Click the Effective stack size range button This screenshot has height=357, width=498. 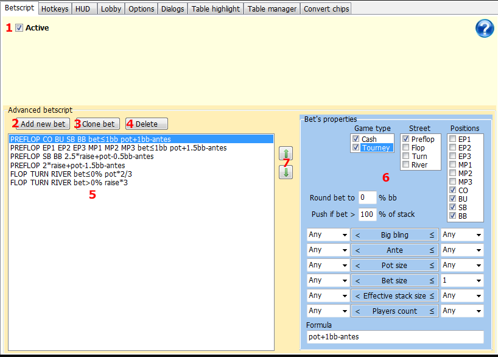(395, 296)
